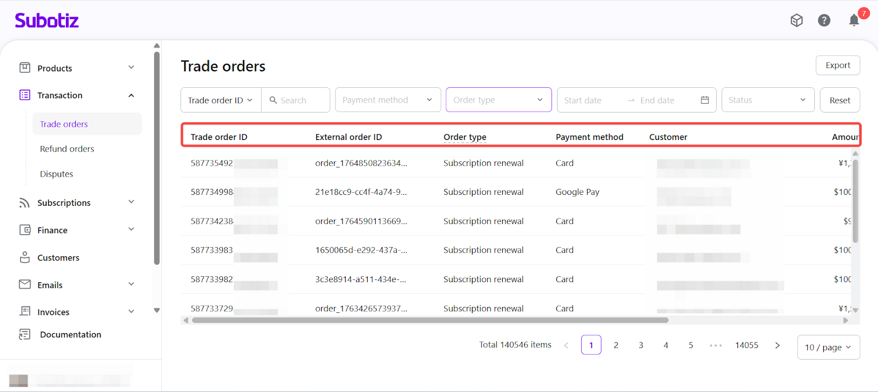
Task: Open the Order type dropdown
Action: click(498, 100)
